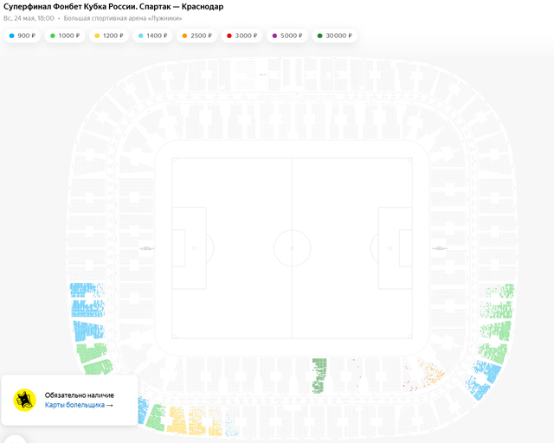Choose blue seats in bottom-right corner sector

482,380
